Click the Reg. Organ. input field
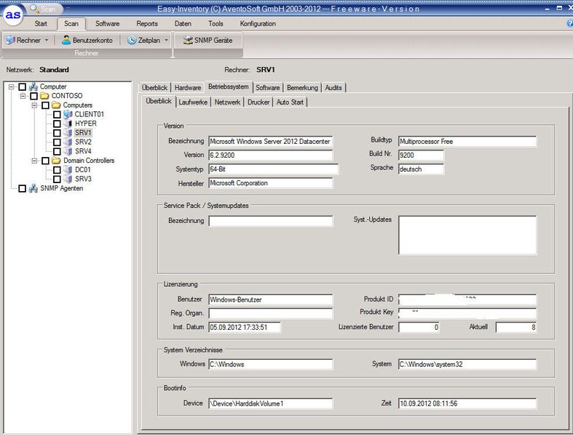Image resolution: width=573 pixels, height=436 pixels. (x=270, y=313)
